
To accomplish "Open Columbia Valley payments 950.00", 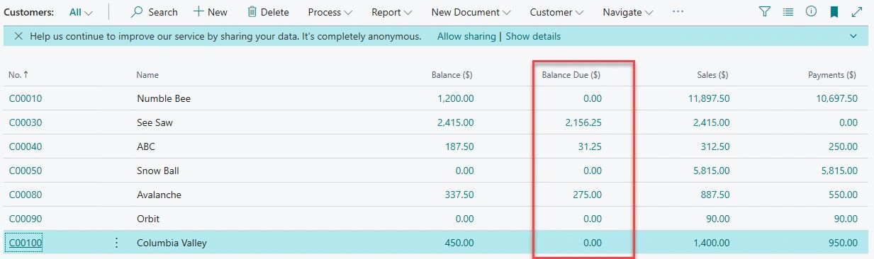I will (x=843, y=243).
